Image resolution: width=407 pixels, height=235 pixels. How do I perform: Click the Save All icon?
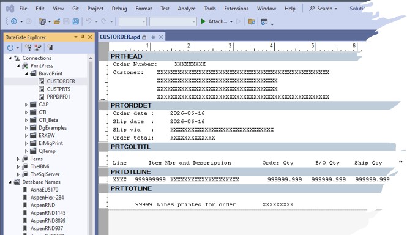click(x=76, y=21)
